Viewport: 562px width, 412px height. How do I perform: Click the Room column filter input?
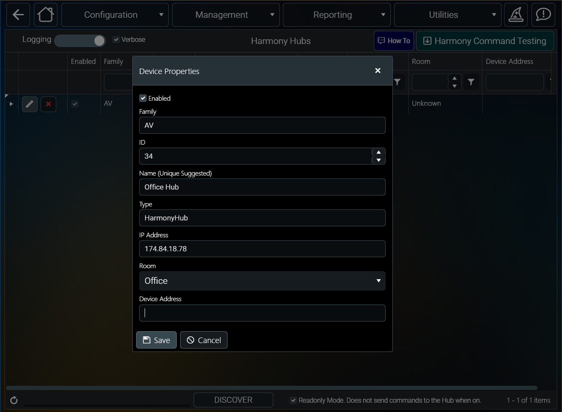(x=430, y=82)
